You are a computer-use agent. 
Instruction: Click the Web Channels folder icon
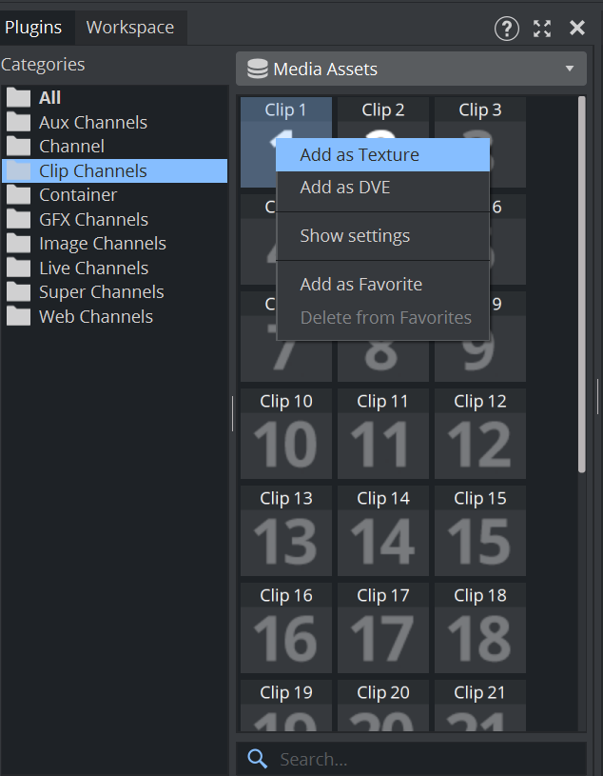coord(19,316)
